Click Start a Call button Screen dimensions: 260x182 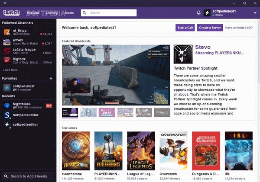pos(185,28)
